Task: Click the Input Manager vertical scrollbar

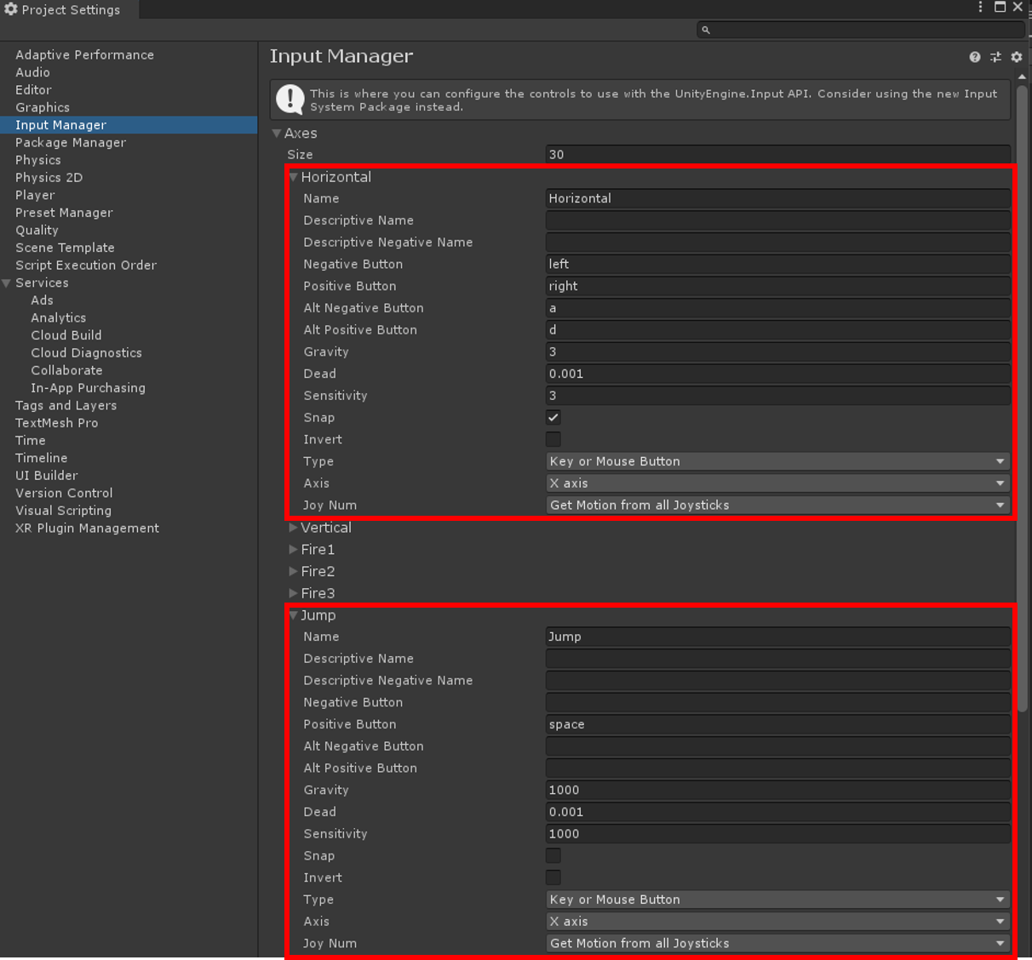Action: pyautogui.click(x=1022, y=398)
